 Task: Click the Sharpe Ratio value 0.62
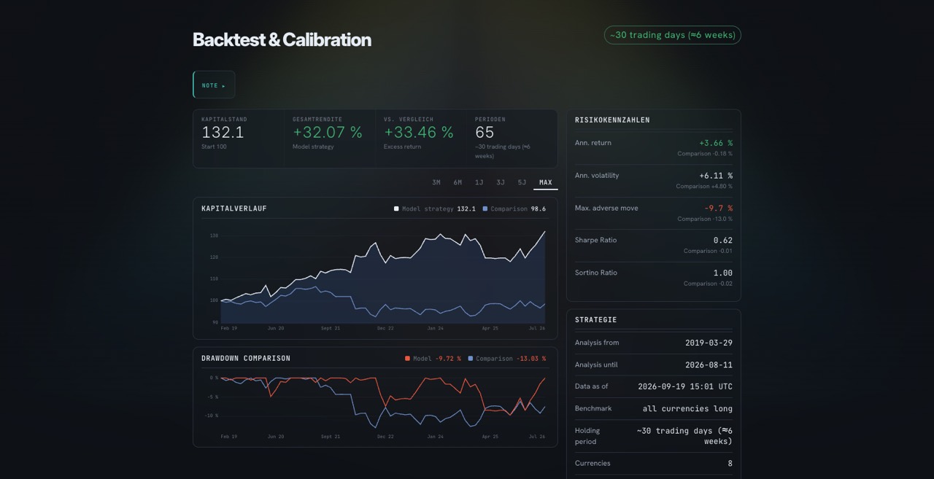(723, 240)
